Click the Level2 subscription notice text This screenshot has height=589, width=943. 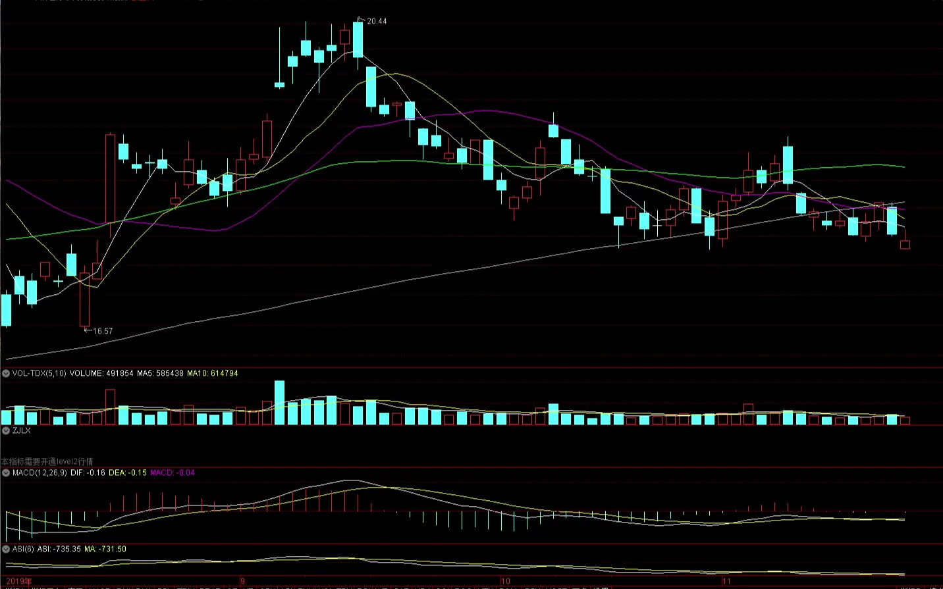47,461
